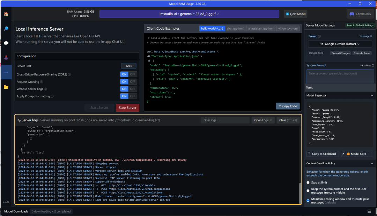
Task: Select keep system prompt, truncate middle option
Action: pyautogui.click(x=308, y=191)
